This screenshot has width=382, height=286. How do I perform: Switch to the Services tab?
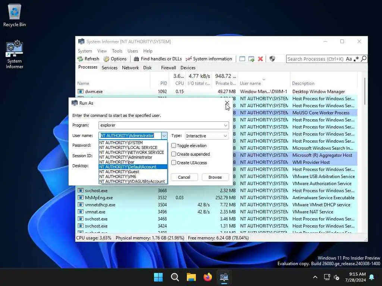tap(109, 68)
